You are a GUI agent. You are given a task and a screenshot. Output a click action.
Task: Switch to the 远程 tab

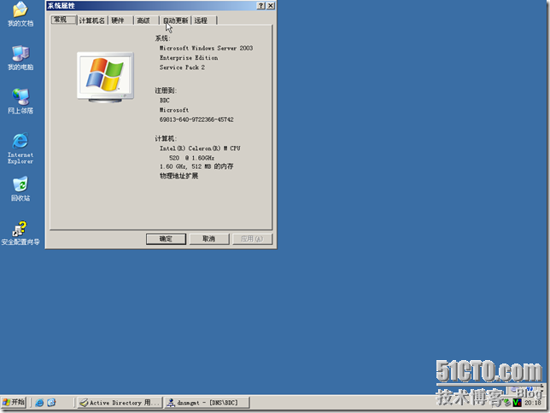pyautogui.click(x=204, y=20)
